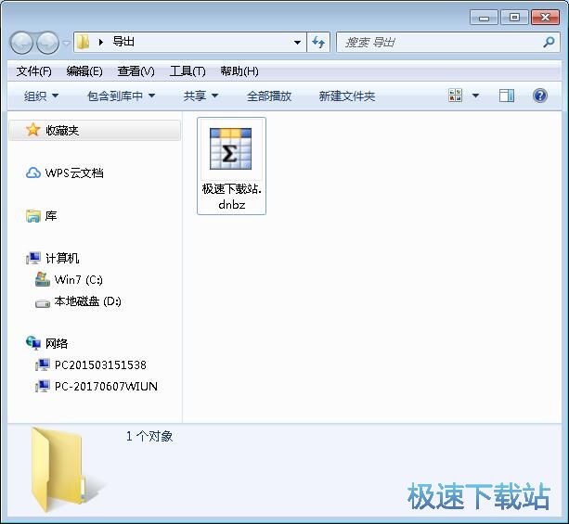569x524 pixels.
Task: Select 库 in navigation pane
Action: pos(51,216)
